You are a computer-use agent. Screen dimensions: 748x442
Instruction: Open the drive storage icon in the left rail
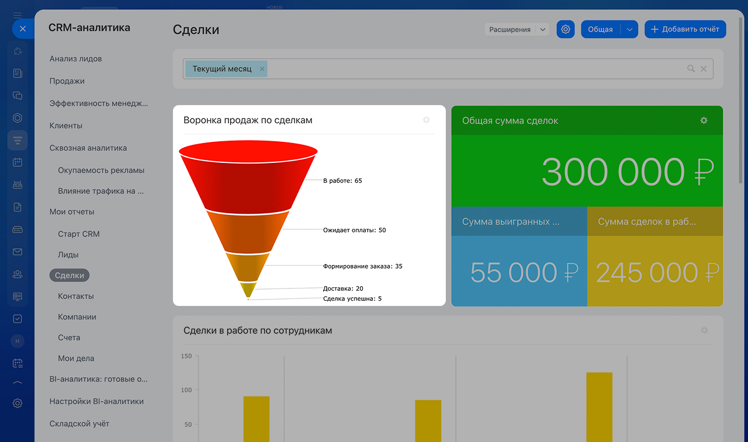click(18, 229)
